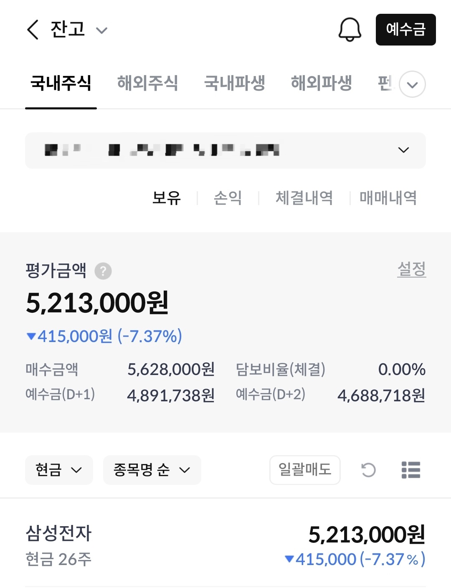Image resolution: width=451 pixels, height=588 pixels.
Task: Tap the back arrow icon
Action: (x=33, y=30)
